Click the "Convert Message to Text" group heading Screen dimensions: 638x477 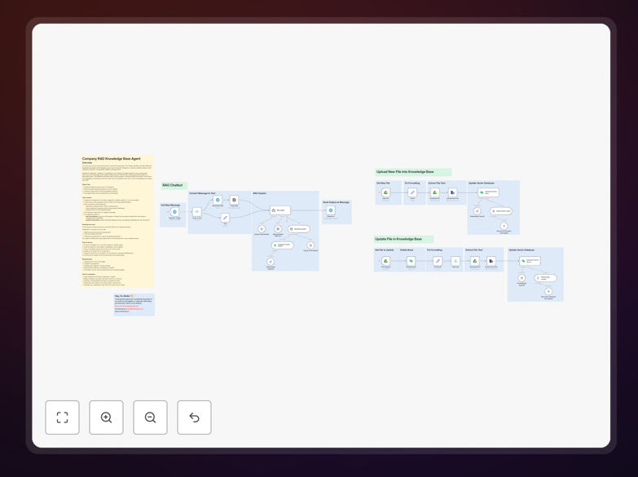[x=202, y=193]
